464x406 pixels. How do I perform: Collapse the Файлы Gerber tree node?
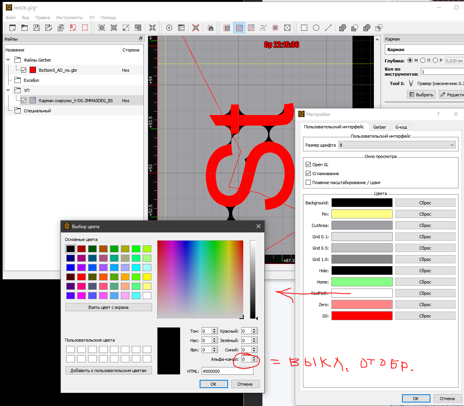point(8,60)
